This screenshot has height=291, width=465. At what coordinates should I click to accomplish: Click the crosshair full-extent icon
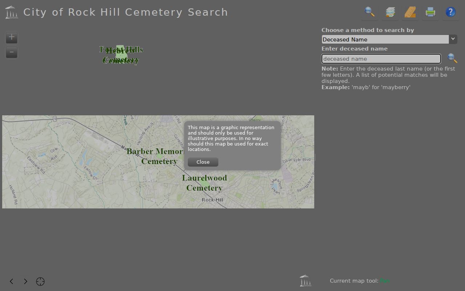(x=40, y=282)
